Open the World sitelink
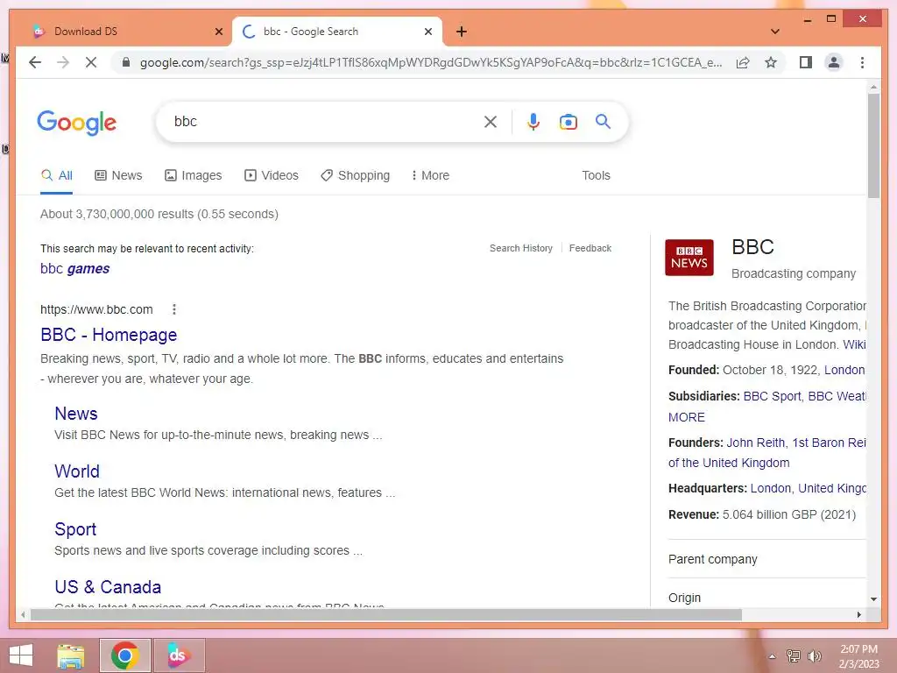Screen dimensions: 897x673 [x=77, y=471]
